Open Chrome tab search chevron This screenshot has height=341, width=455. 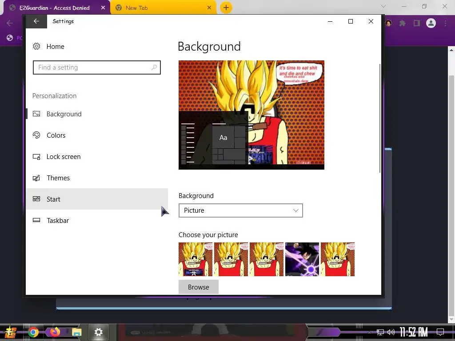tap(383, 6)
